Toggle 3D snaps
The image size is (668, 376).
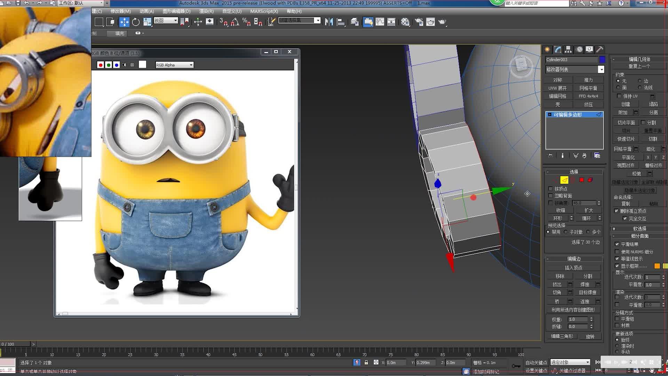point(223,22)
